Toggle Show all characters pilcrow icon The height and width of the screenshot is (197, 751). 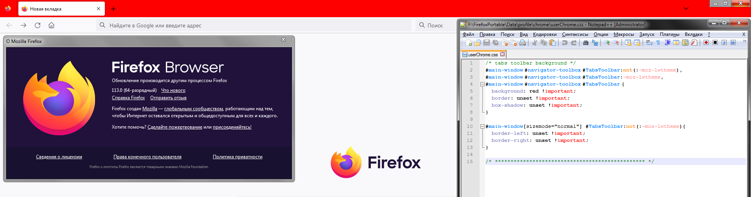tap(658, 43)
